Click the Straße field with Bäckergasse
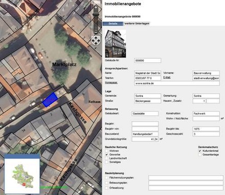225x195 pixels. [148, 101]
